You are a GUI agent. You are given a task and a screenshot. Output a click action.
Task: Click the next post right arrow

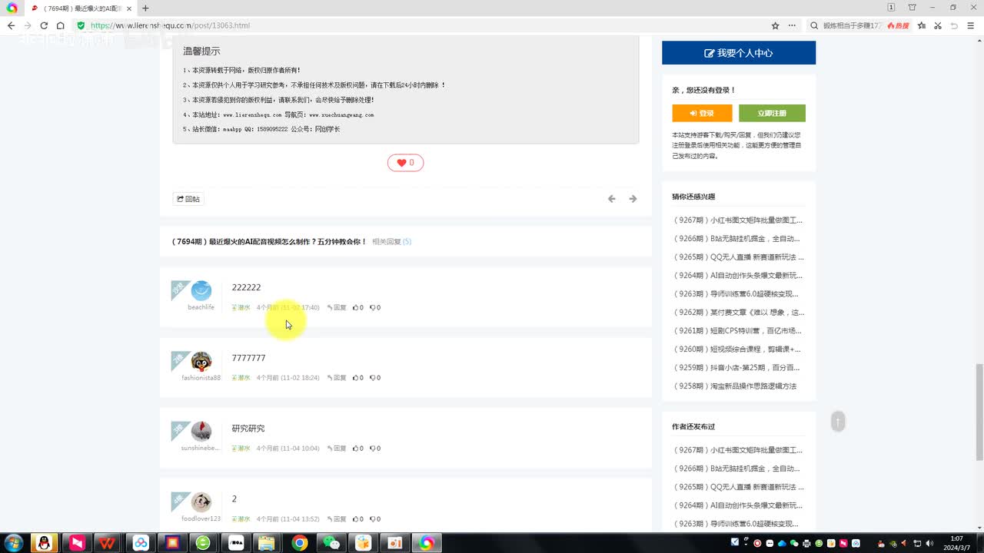coord(633,199)
